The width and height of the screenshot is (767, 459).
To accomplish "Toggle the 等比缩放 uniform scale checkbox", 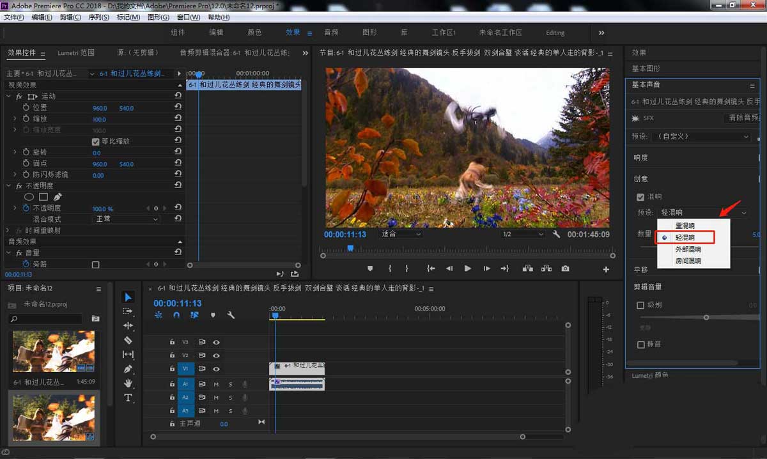I will pyautogui.click(x=96, y=141).
